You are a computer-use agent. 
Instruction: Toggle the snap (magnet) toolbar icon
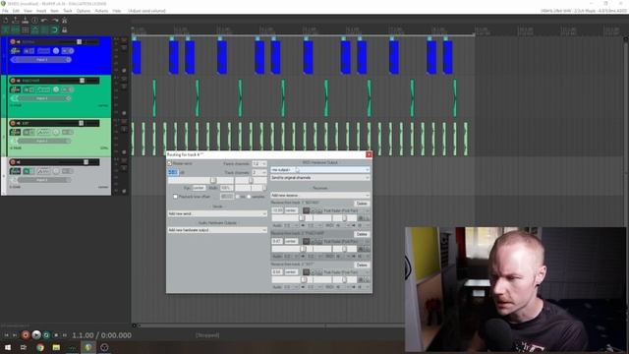55,30
